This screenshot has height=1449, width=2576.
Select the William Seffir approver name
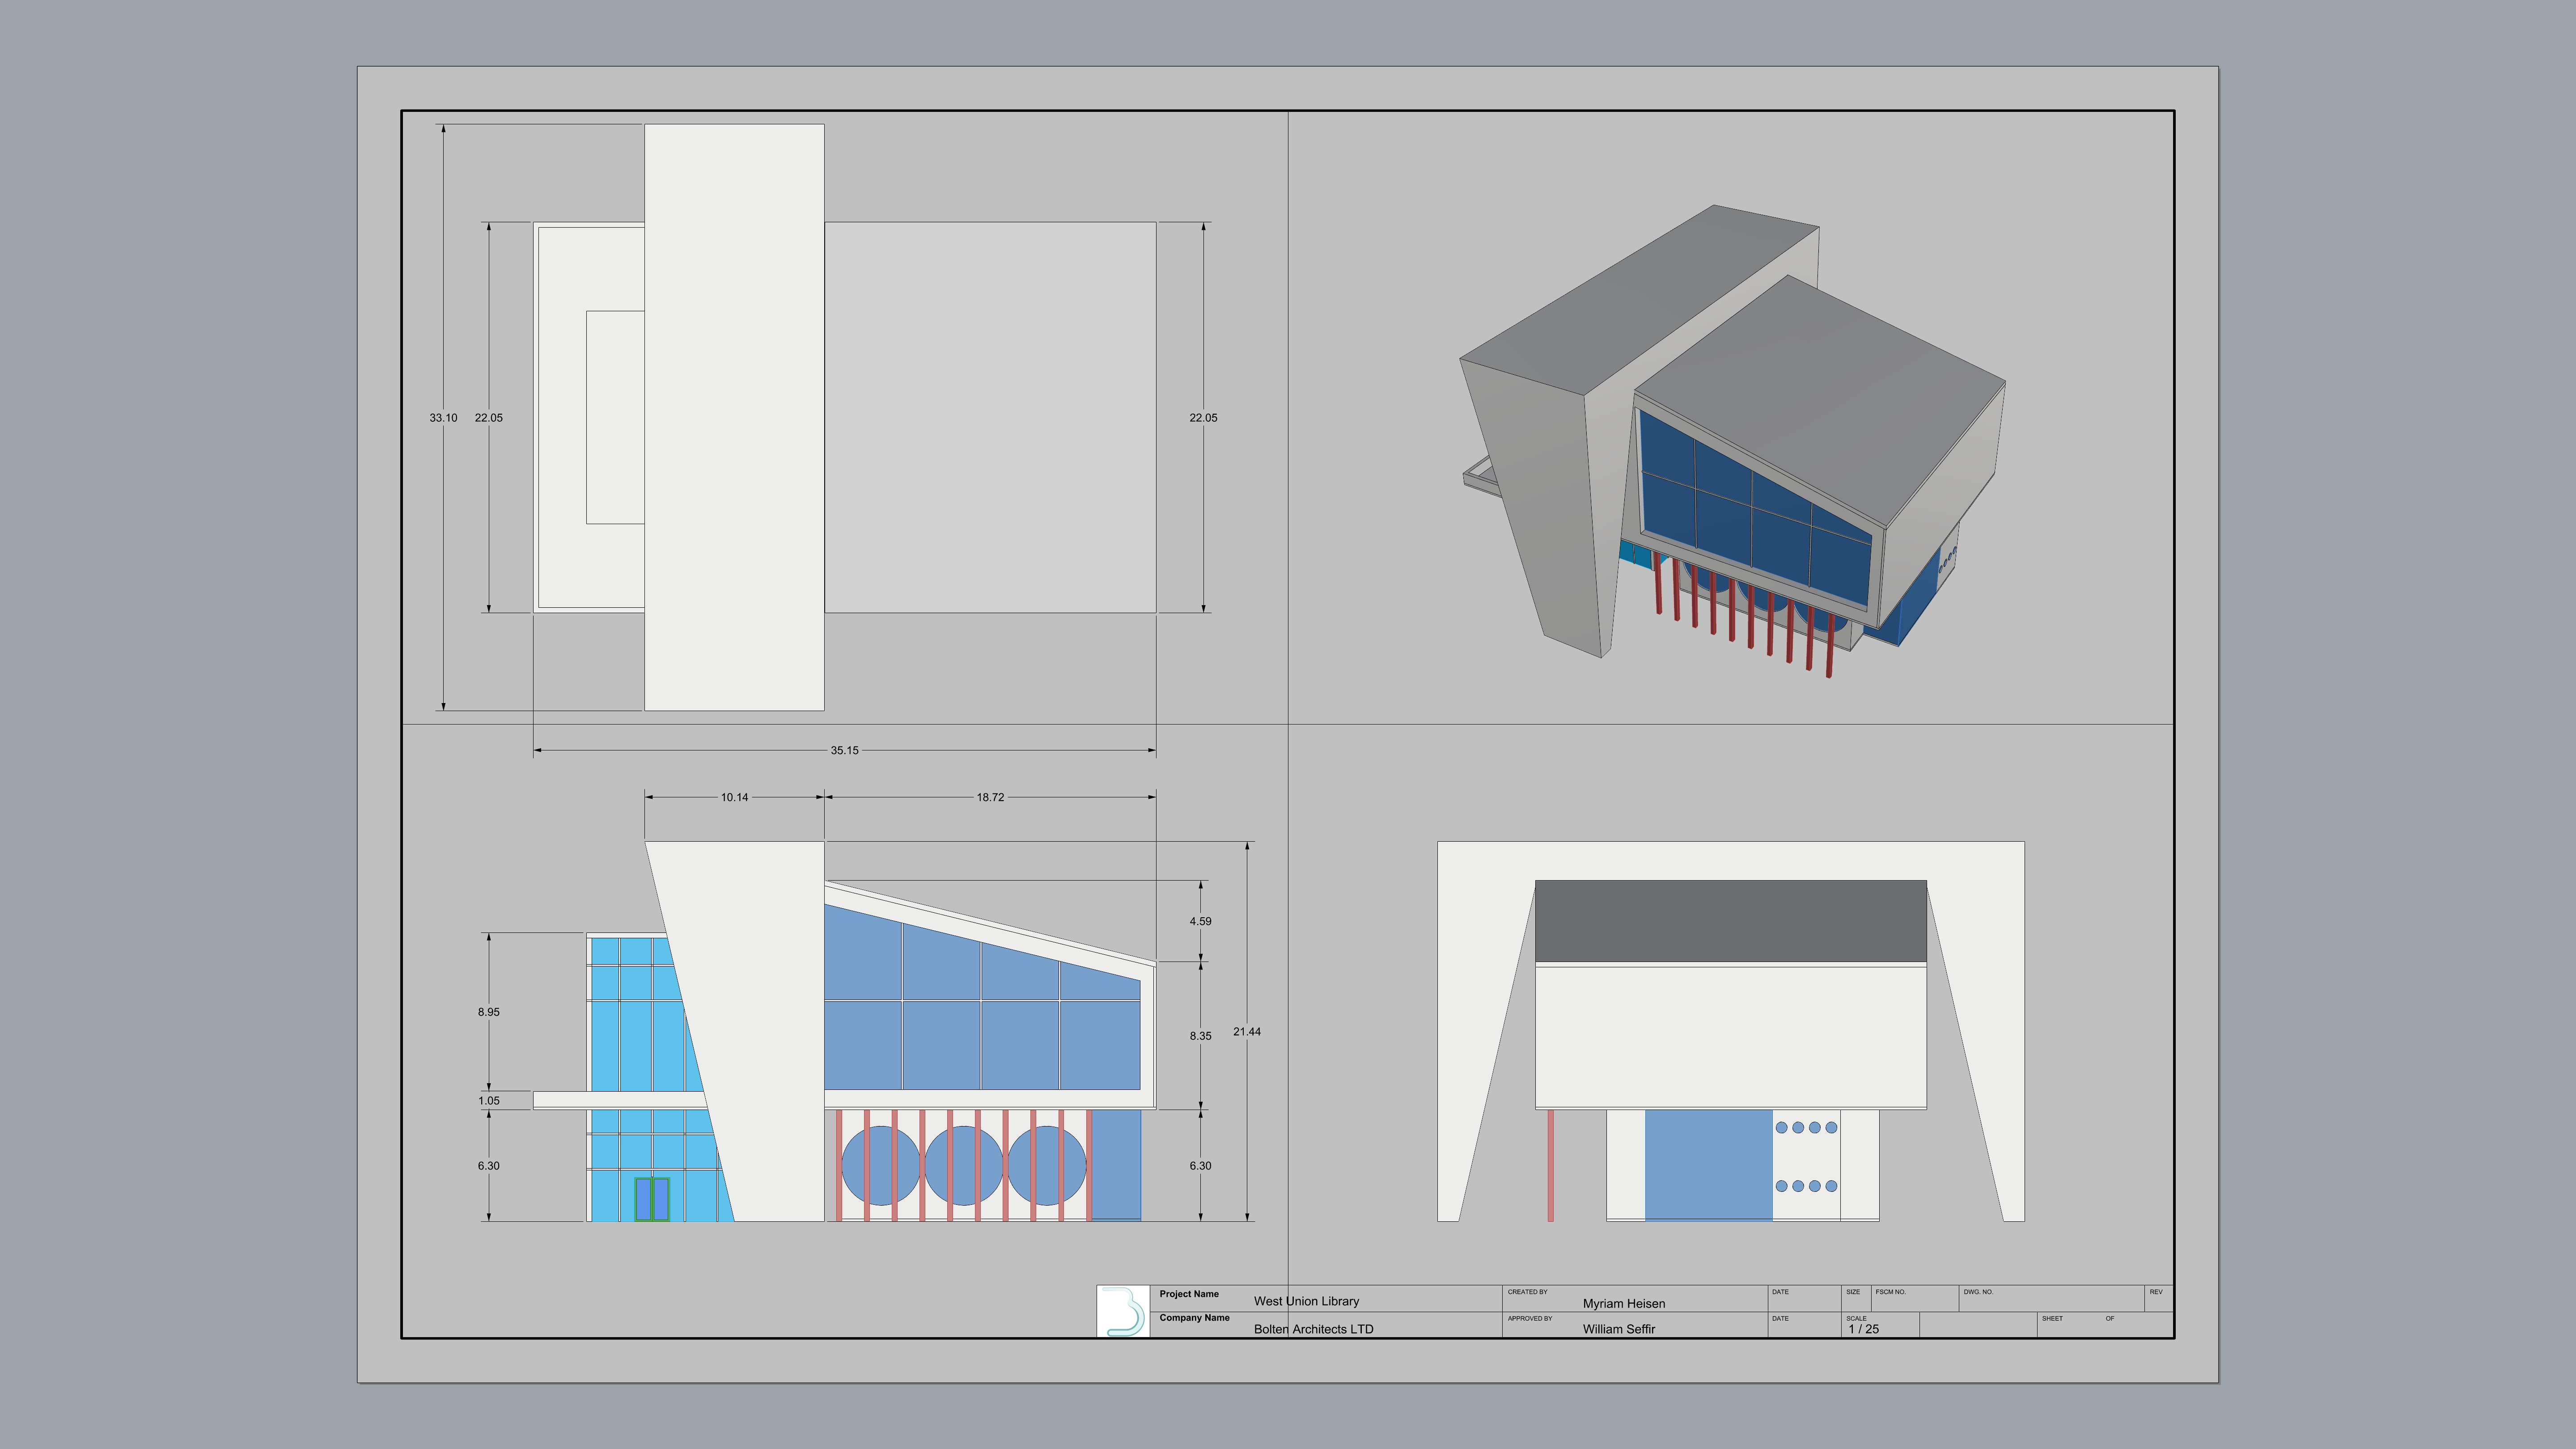pos(1618,1329)
